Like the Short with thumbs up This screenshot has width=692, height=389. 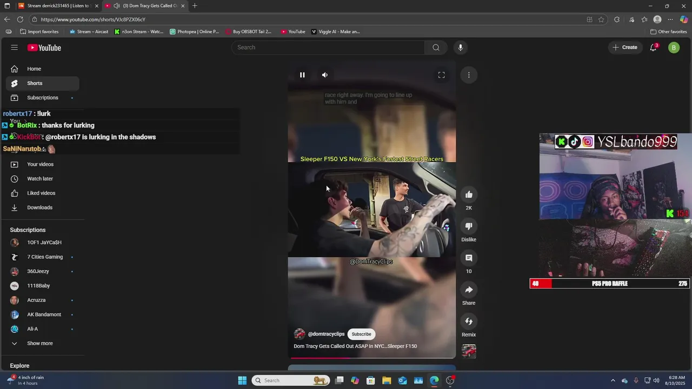[x=469, y=194]
